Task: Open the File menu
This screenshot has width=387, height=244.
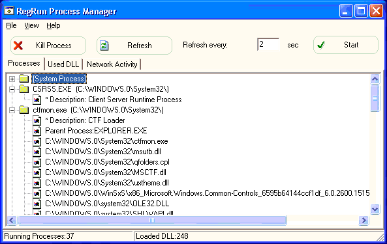Action: click(11, 25)
